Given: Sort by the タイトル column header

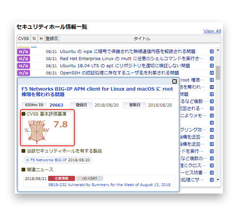Looking at the screenshot, I should (x=142, y=38).
